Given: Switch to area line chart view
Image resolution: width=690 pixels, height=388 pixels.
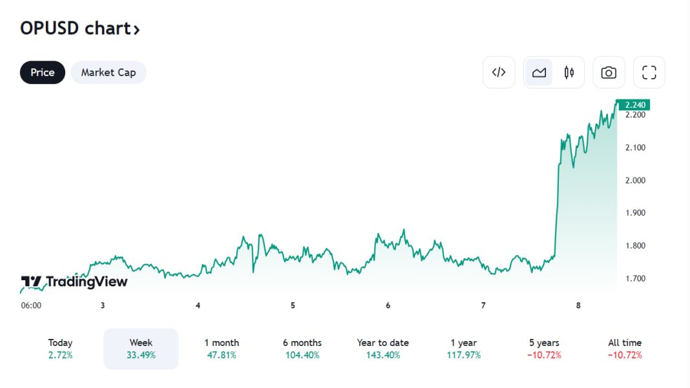Looking at the screenshot, I should pyautogui.click(x=539, y=72).
